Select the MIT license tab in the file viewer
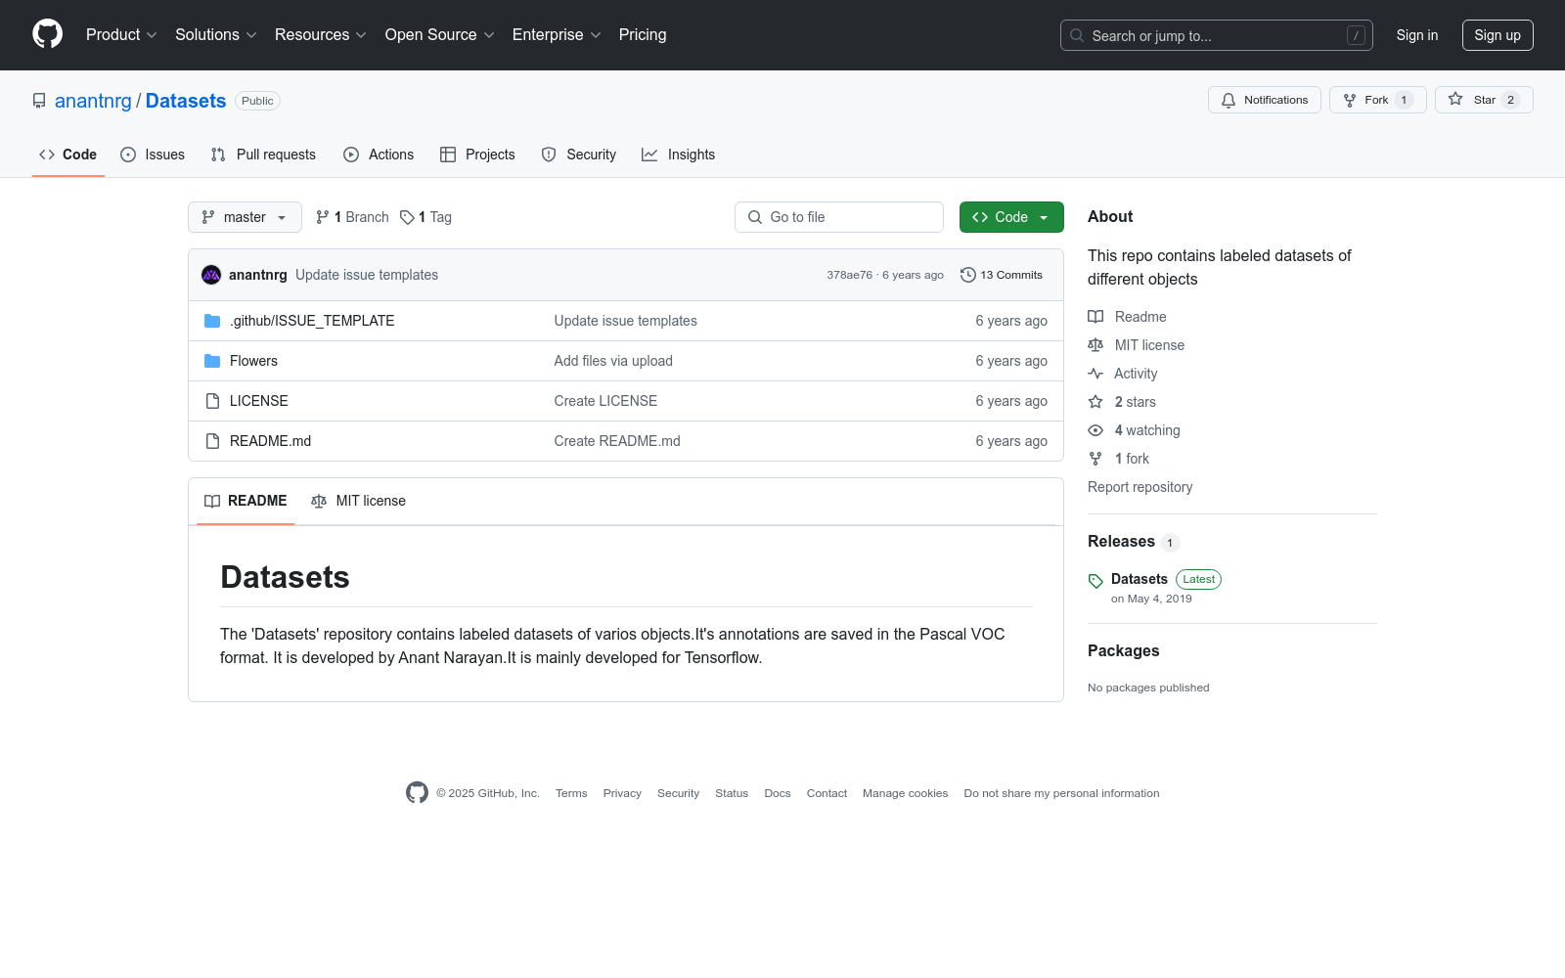Image resolution: width=1565 pixels, height=978 pixels. (x=358, y=501)
